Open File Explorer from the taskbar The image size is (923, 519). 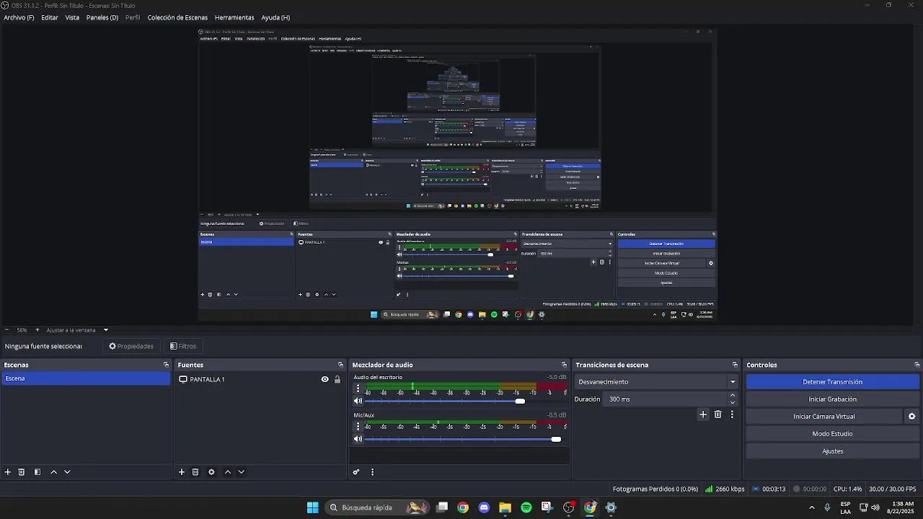pyautogui.click(x=505, y=507)
